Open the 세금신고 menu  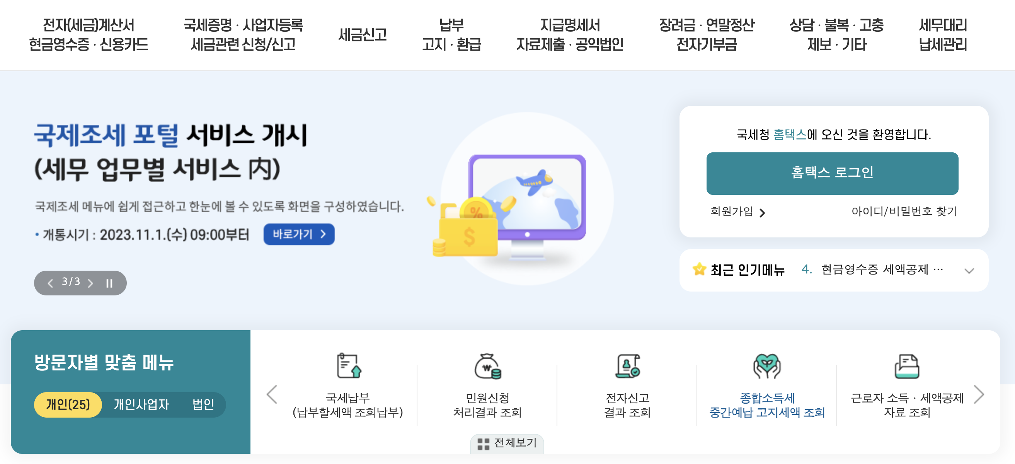[x=362, y=35]
